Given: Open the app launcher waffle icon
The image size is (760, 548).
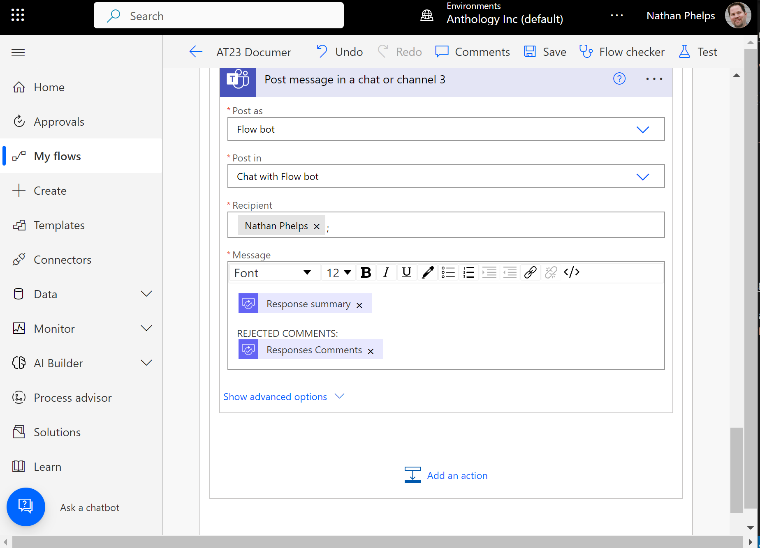Looking at the screenshot, I should pos(18,15).
